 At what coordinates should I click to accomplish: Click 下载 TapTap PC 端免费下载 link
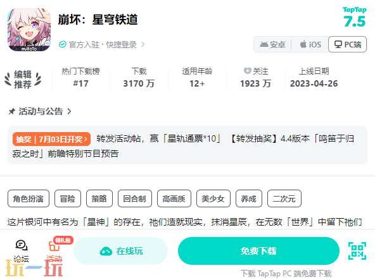click(x=286, y=274)
